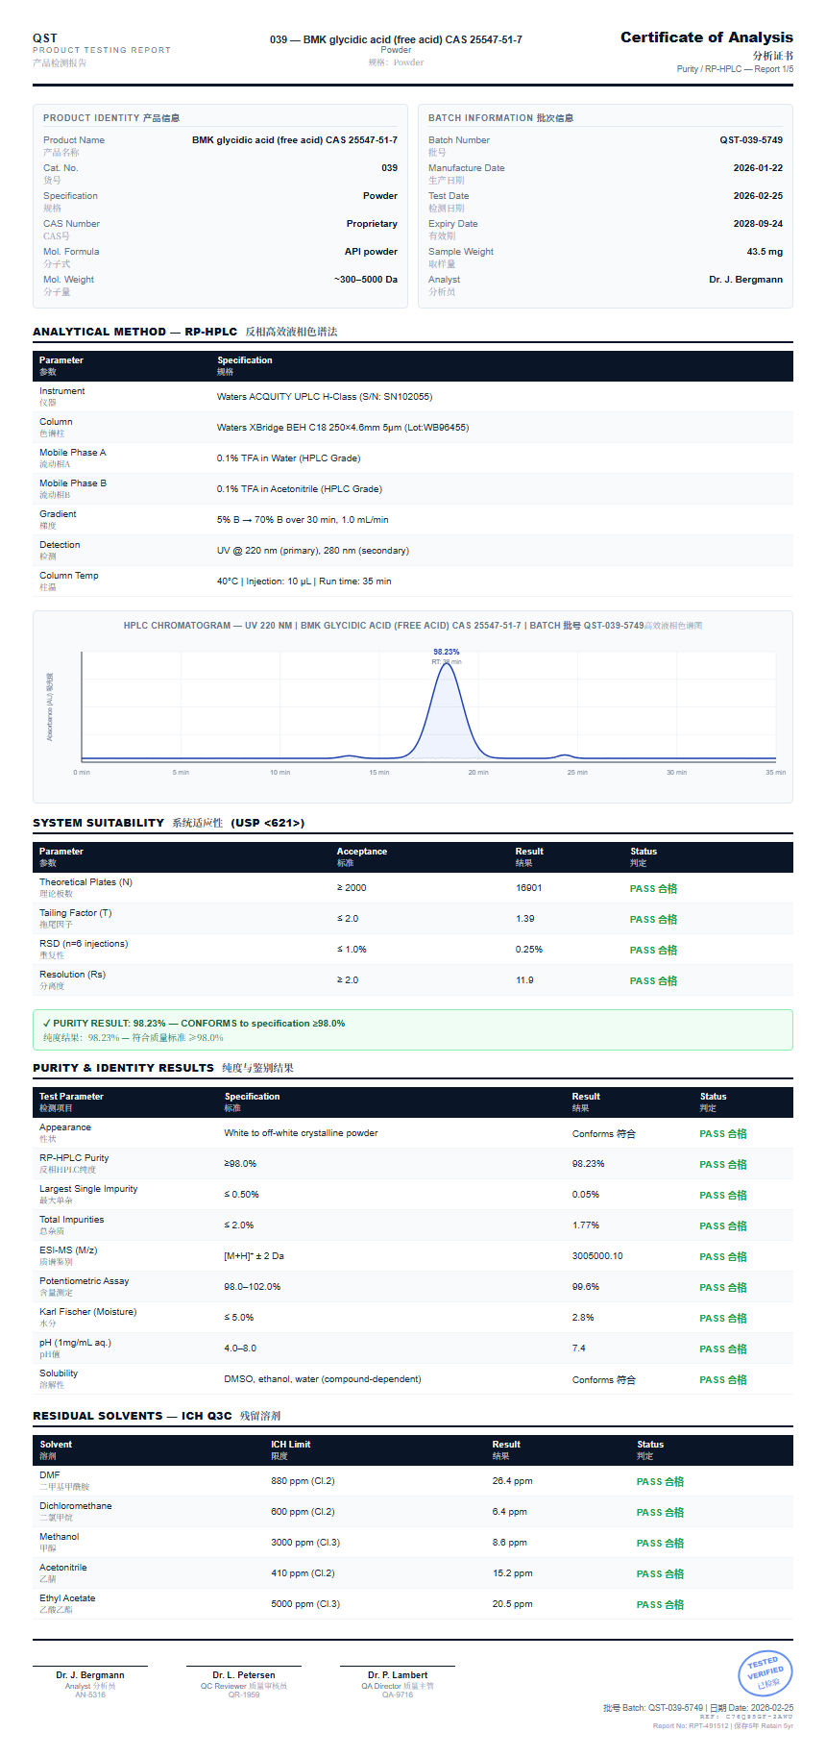Click Column spec "Waters XBridge BEH C18"

coord(343,428)
